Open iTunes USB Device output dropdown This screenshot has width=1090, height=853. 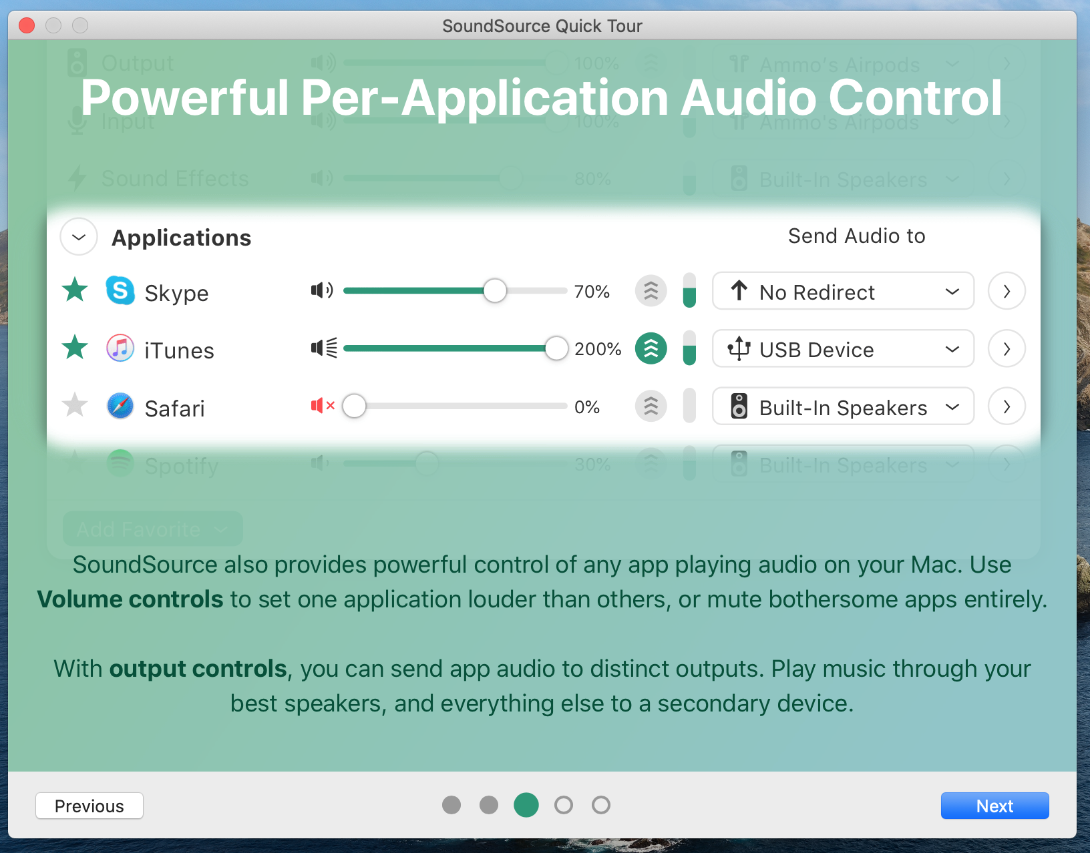pos(843,348)
